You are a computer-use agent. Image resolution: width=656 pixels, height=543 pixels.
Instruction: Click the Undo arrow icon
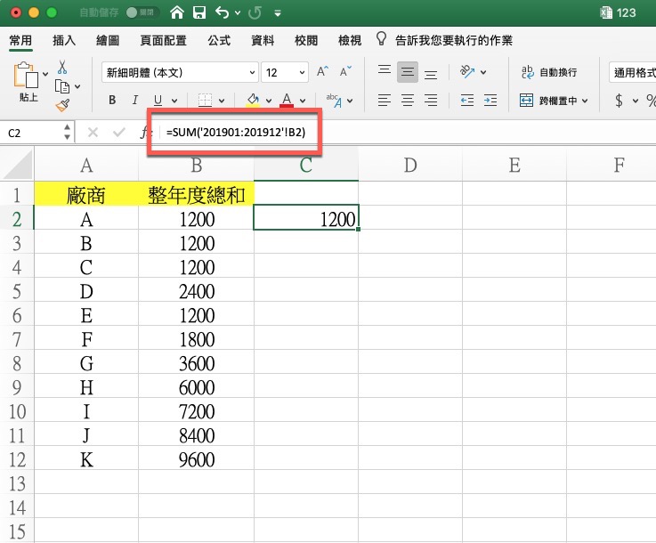click(222, 13)
